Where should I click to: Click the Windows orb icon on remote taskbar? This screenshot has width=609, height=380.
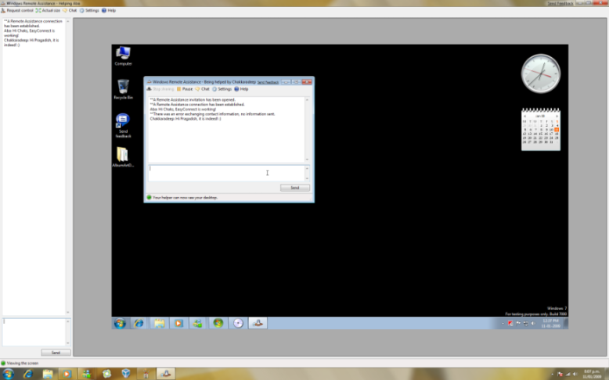pos(218,323)
